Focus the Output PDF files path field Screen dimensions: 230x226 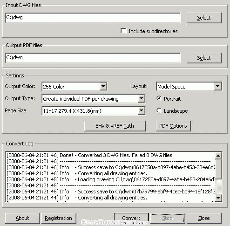93,58
